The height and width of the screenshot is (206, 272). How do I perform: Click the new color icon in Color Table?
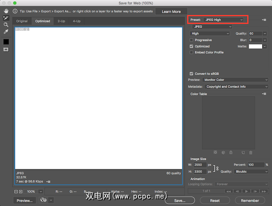pyautogui.click(x=243, y=152)
